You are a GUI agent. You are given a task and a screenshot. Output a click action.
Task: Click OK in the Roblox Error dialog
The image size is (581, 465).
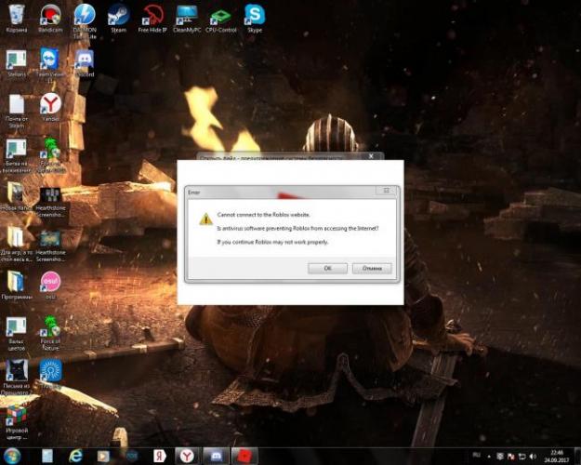pyautogui.click(x=327, y=268)
